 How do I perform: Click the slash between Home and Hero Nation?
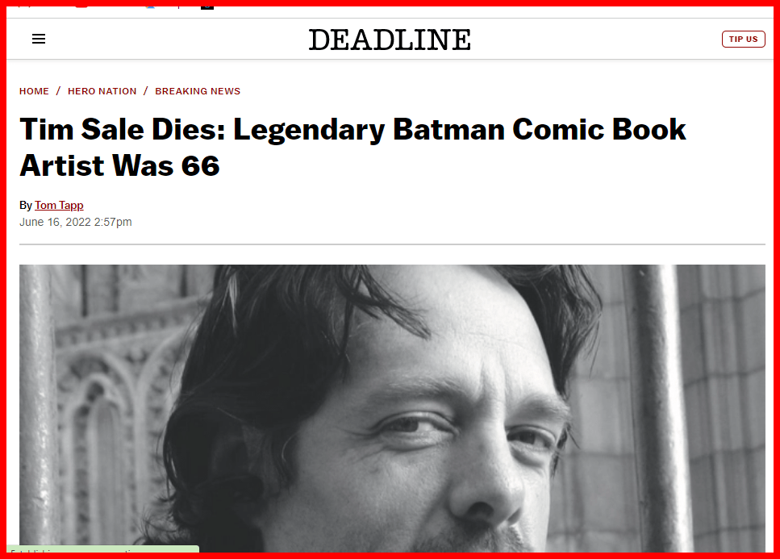[x=58, y=91]
